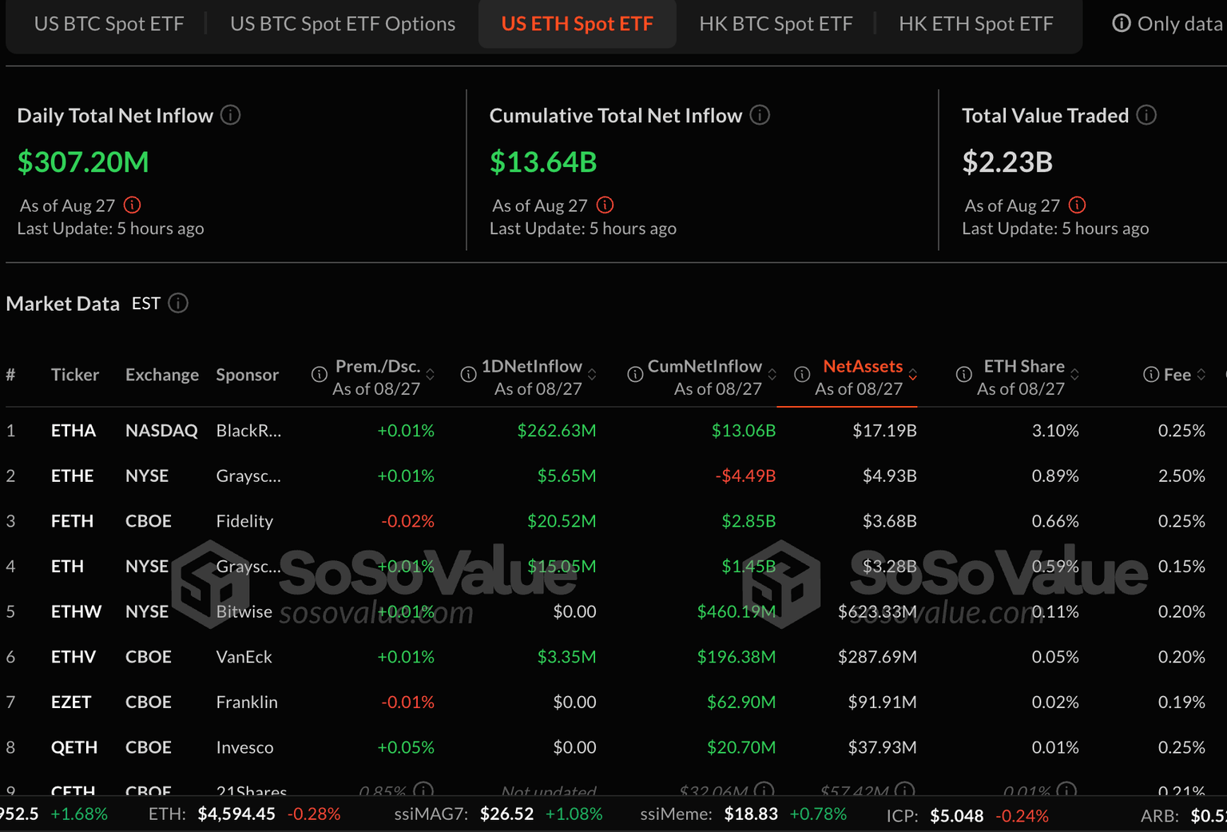Click info icon before Fee column header

click(1150, 374)
